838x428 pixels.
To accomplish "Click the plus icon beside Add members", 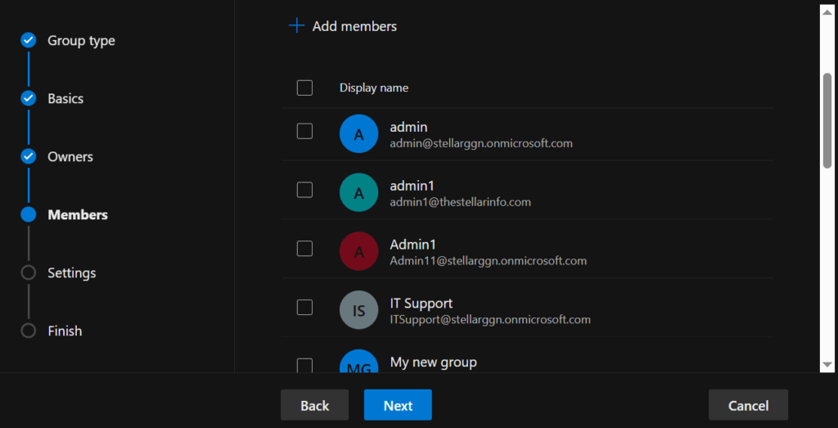I will (296, 26).
